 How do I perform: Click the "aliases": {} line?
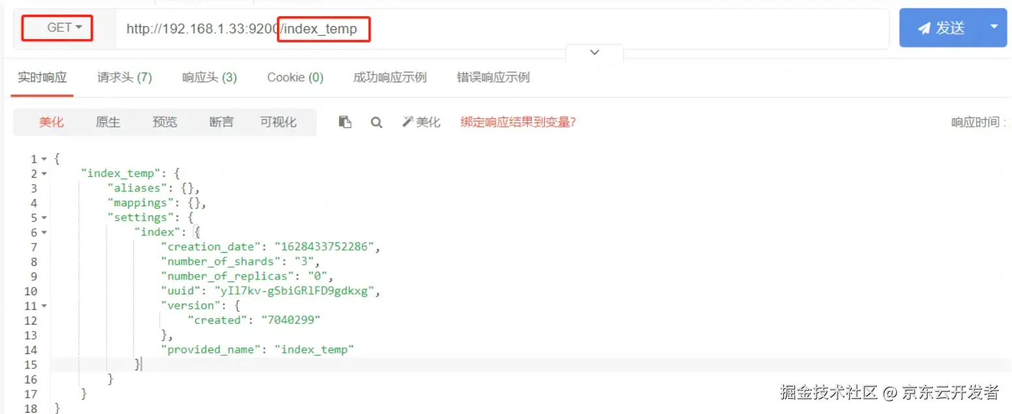154,188
